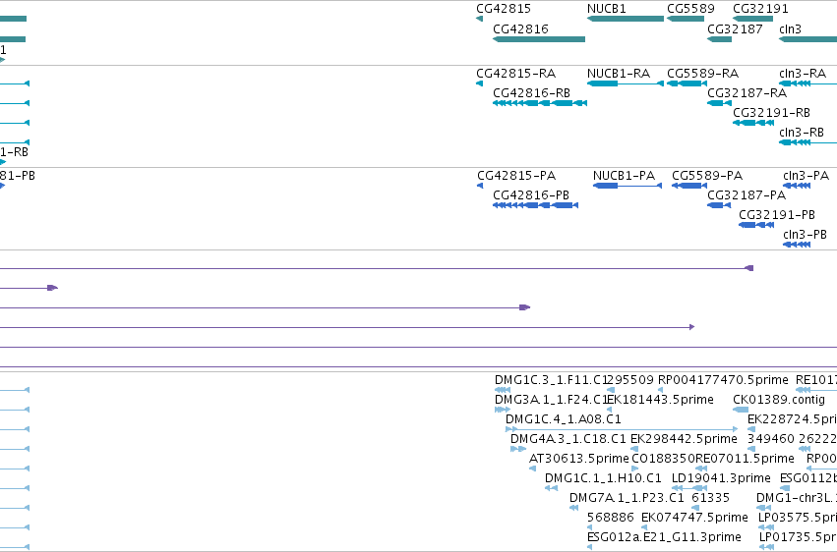Open the cln3-RA transcript label
The image size is (837, 552).
tap(803, 73)
